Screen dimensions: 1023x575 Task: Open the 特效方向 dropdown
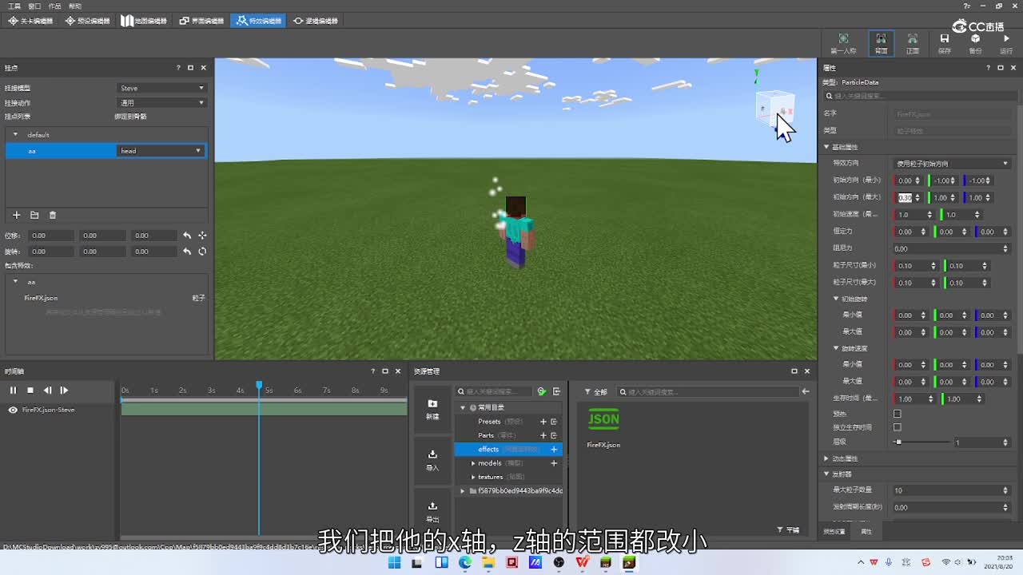pyautogui.click(x=952, y=164)
